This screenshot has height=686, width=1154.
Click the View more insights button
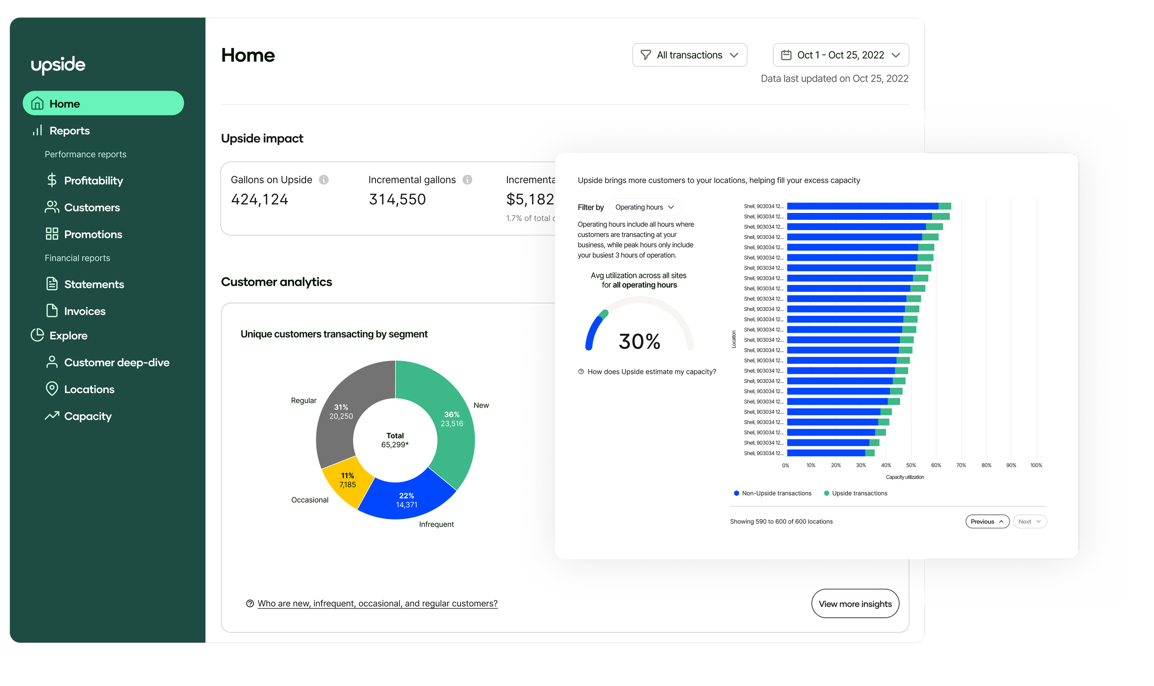tap(854, 604)
